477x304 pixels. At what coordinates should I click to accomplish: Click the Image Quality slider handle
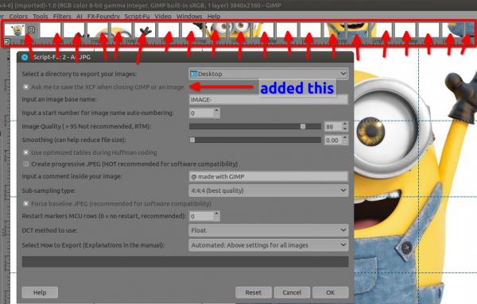(303, 126)
